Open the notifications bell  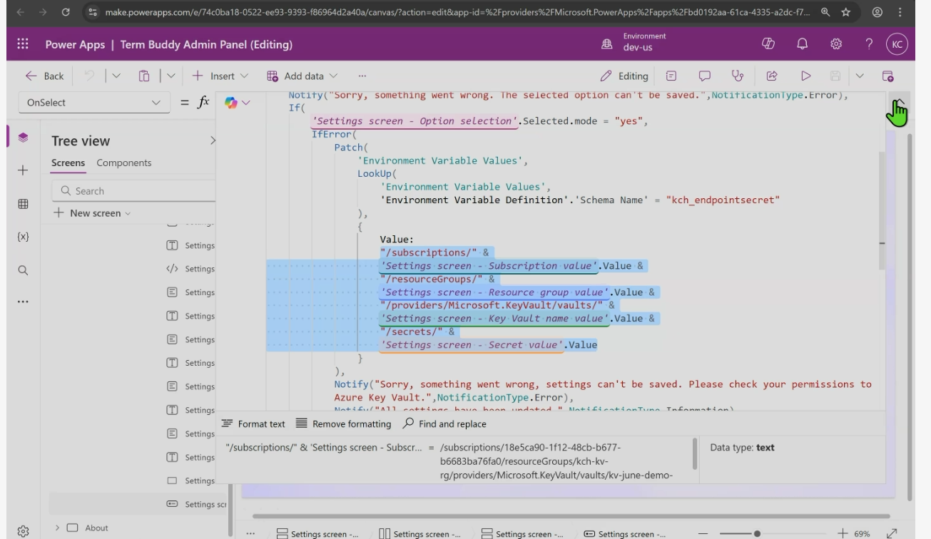coord(802,44)
